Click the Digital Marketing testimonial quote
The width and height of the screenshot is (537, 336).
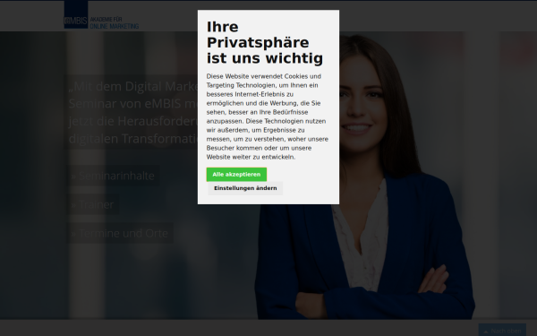pyautogui.click(x=132, y=112)
